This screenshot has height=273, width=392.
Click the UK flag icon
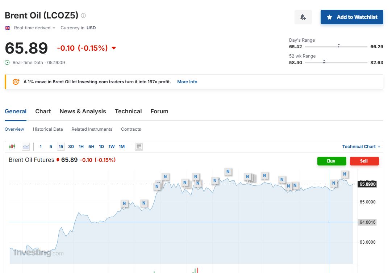[x=7, y=28]
